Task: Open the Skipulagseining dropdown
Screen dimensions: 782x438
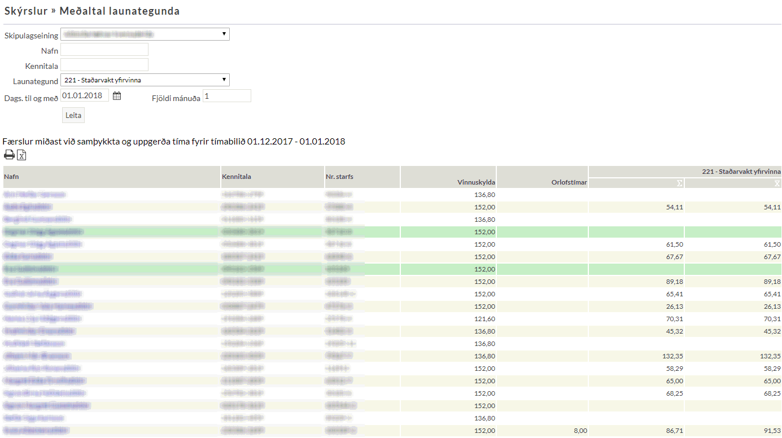Action: pos(145,34)
